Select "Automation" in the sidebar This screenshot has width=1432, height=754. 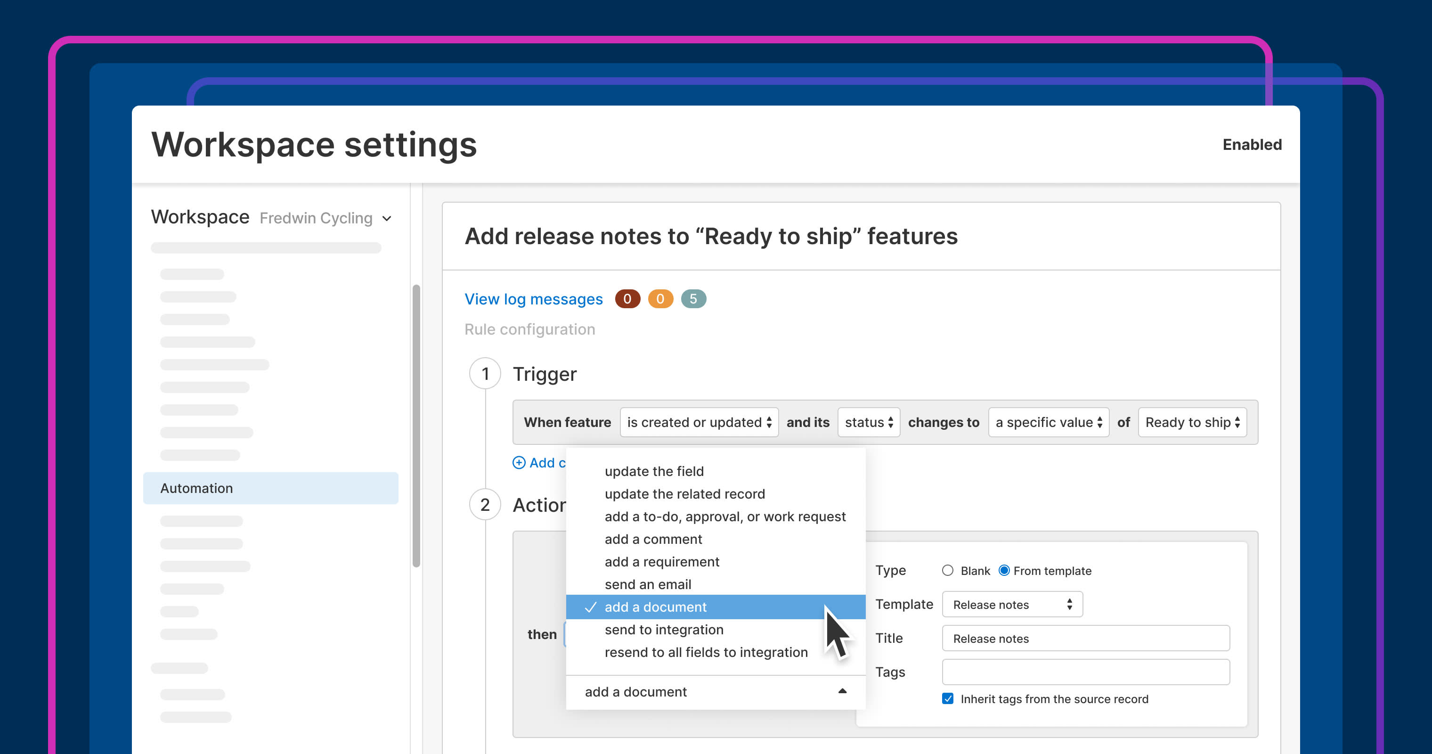196,488
